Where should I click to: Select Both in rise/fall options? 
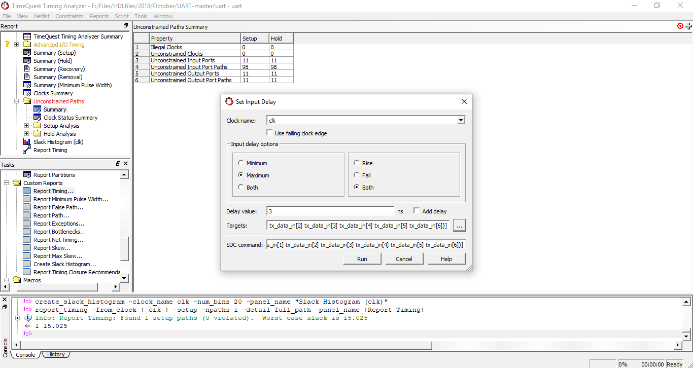pyautogui.click(x=357, y=188)
